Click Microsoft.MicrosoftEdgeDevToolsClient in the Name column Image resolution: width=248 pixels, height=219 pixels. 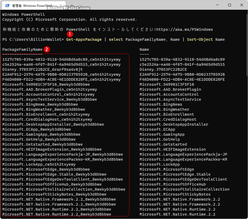tap(183, 179)
